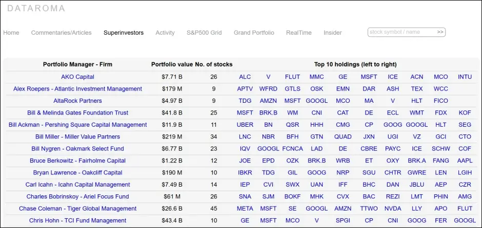This screenshot has height=228, width=482.
Task: Open Carl Icahn - Icahn Capital Management
Action: click(x=78, y=185)
